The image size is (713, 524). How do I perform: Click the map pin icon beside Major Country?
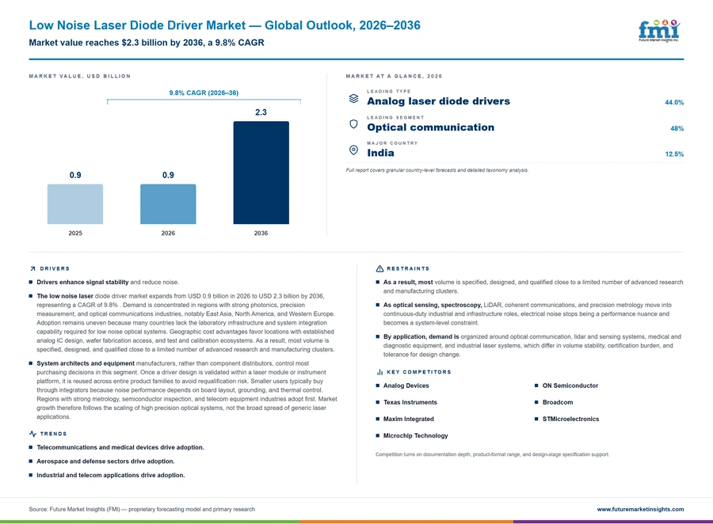[353, 150]
